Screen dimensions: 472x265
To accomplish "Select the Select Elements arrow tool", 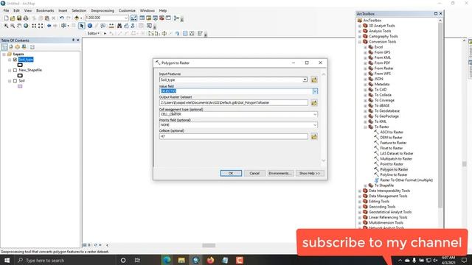I will (x=82, y=26).
